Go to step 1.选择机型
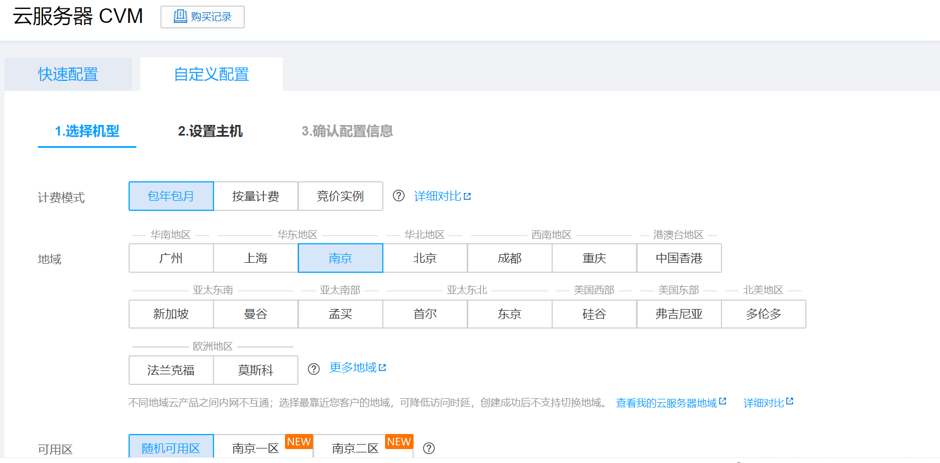The image size is (940, 463). 87,132
